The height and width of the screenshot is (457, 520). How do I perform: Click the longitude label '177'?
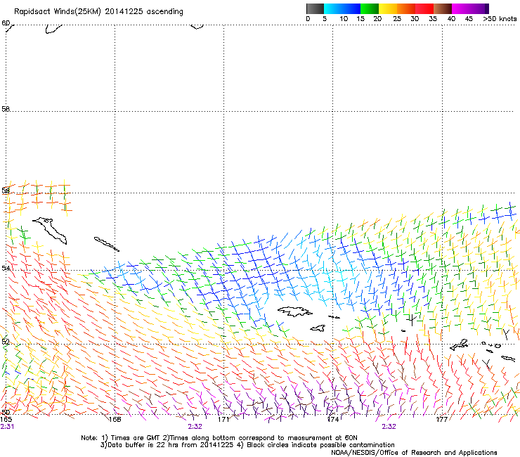(x=442, y=419)
